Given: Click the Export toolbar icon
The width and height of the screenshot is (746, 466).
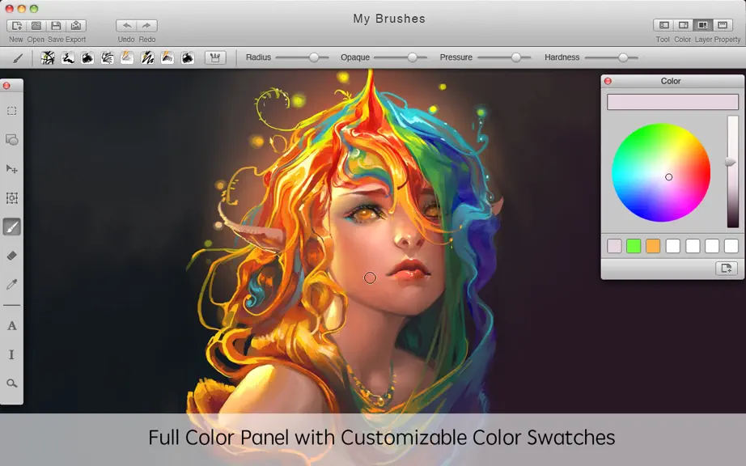Looking at the screenshot, I should coord(76,26).
